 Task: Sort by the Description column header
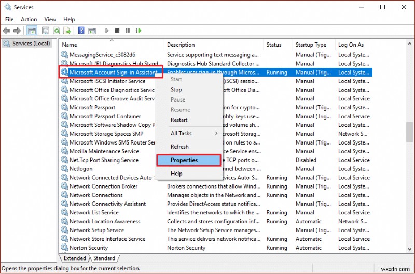[x=214, y=45]
